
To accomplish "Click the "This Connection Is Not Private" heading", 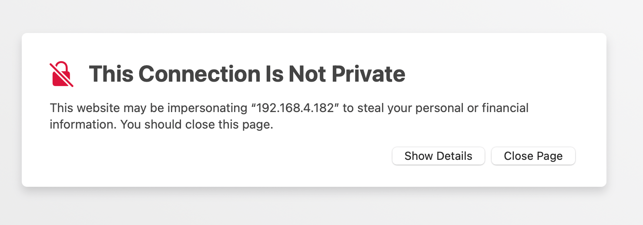I will click(247, 74).
